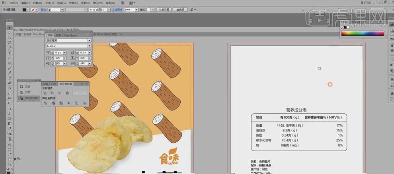Click the font size up/down stepper
The image size is (394, 174).
[x=52, y=53]
